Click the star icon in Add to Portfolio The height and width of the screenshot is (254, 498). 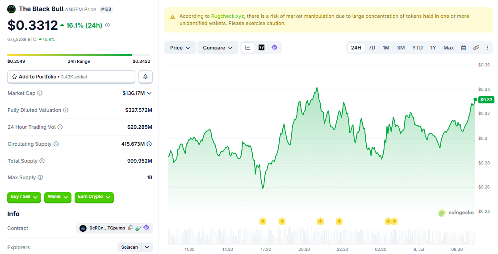coord(14,77)
